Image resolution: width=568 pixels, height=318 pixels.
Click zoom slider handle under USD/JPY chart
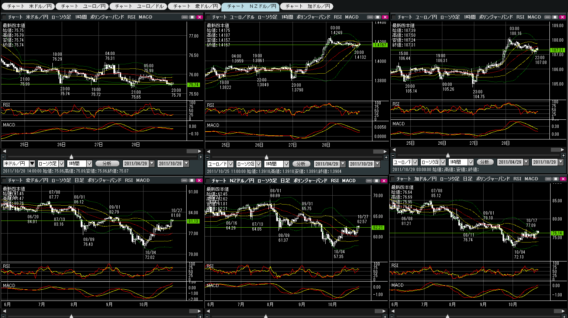point(71,157)
